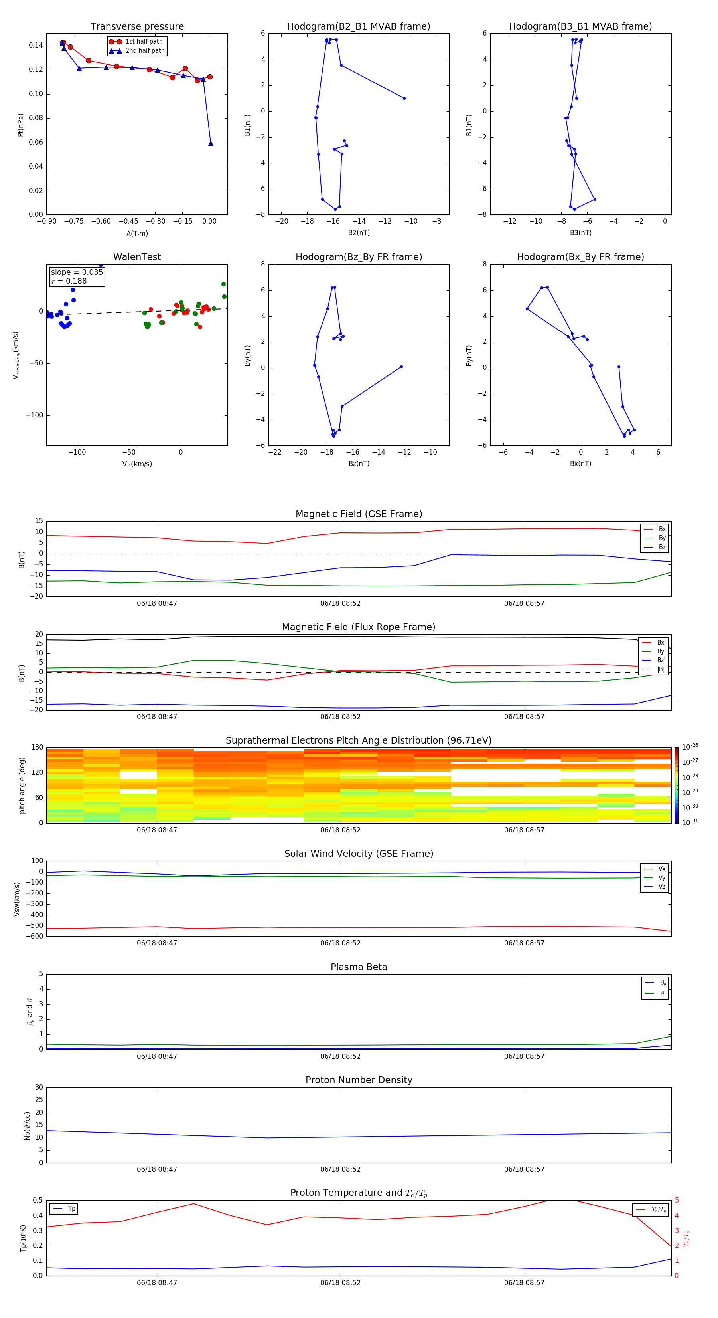Click the "slope = 0.035" annotation
718x1318 pixels.
click(77, 272)
